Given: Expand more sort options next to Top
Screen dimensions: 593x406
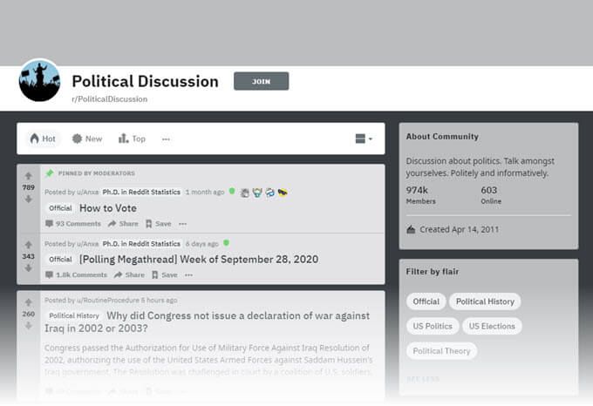Looking at the screenshot, I should [x=166, y=139].
